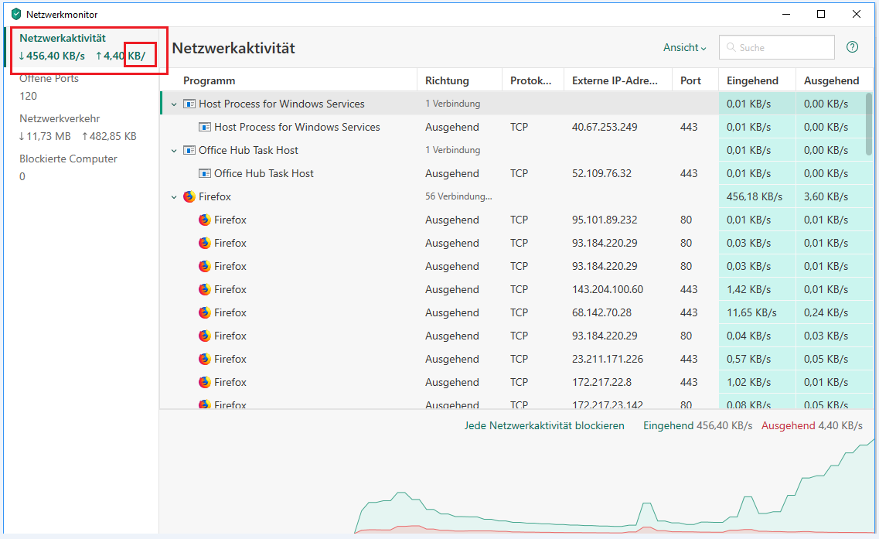Click the vertical scrollbar of the connection list

coord(869,124)
